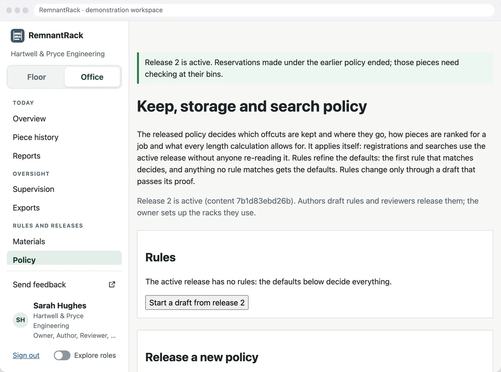501x372 pixels.
Task: Click the Owner, Author, Reviewer roles text
Action: [x=74, y=336]
